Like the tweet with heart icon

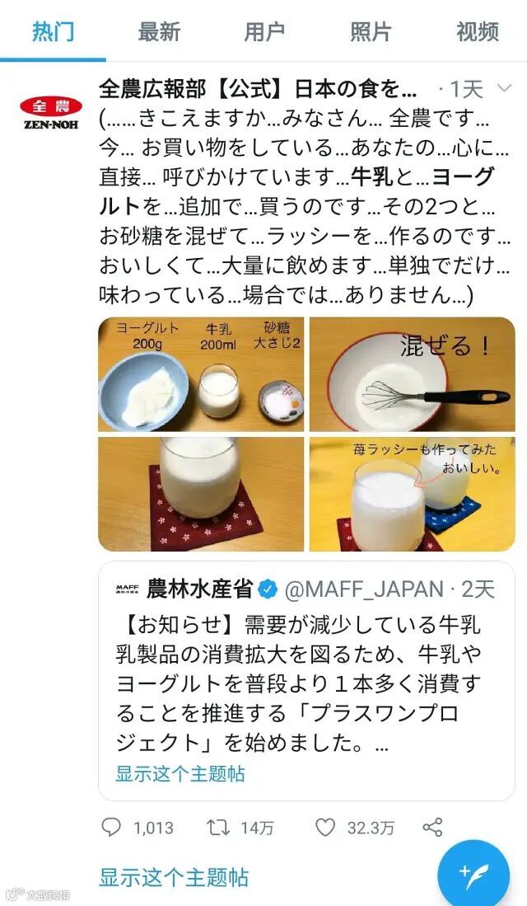pyautogui.click(x=325, y=828)
